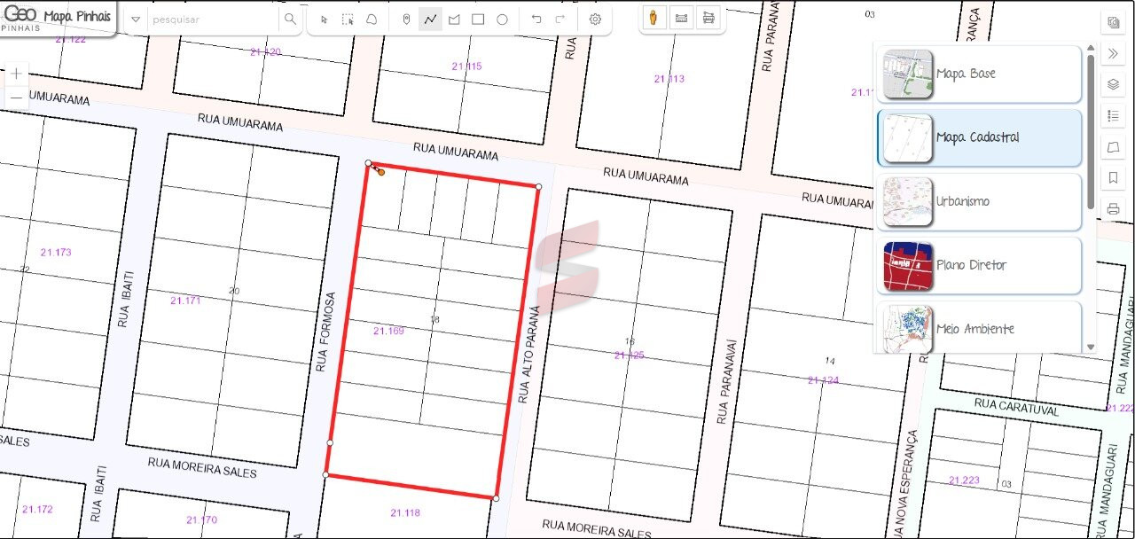Open the map settings gear
1135x539 pixels.
[595, 20]
